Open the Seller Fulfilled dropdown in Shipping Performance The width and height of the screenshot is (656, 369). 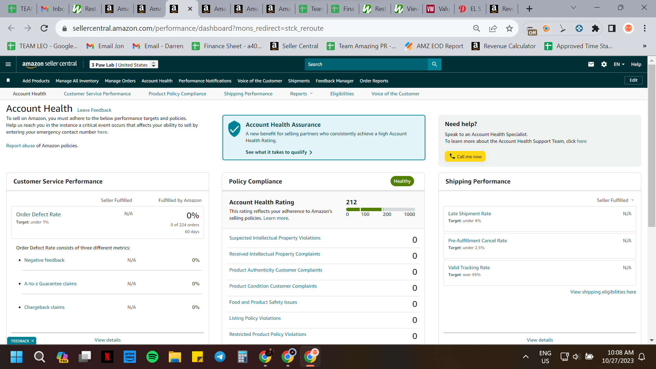[615, 200]
